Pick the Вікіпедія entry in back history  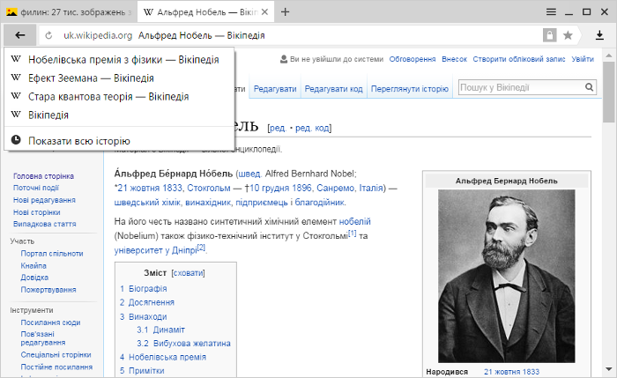point(119,115)
